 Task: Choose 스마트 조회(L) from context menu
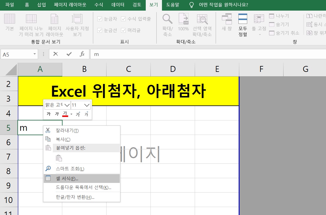pos(82,169)
